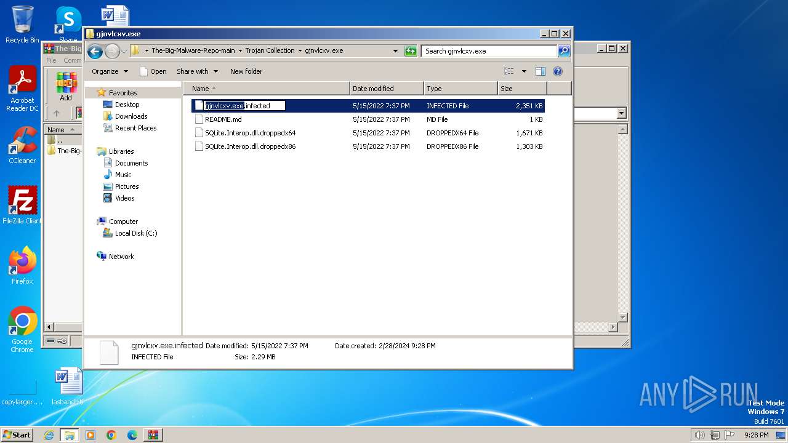Click New folder button
This screenshot has height=443, width=788.
[246, 71]
